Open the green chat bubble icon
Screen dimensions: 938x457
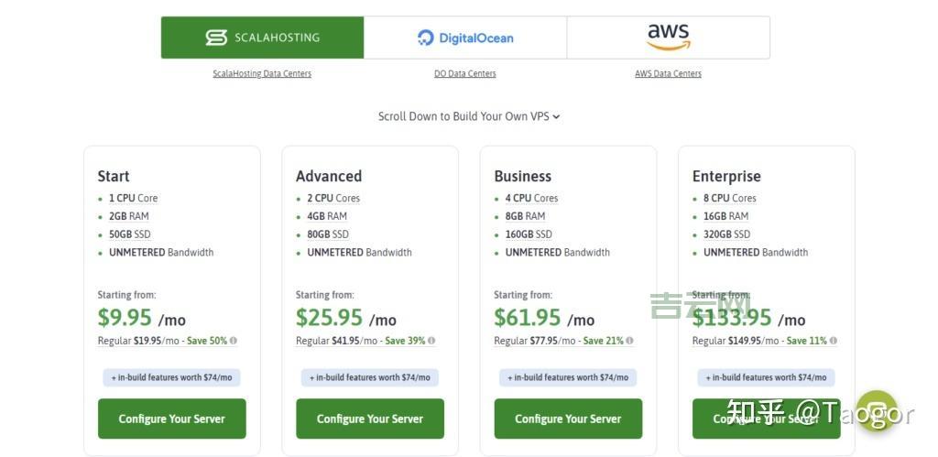tap(876, 411)
